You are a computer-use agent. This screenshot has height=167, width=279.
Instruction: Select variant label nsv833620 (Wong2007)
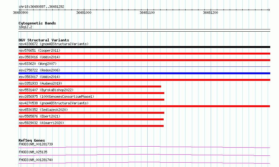coord(38,64)
